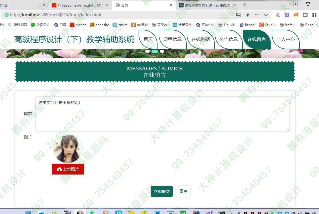Open the 会员登录 bookmark
Viewport: 319px width, 214px height.
(182, 25)
